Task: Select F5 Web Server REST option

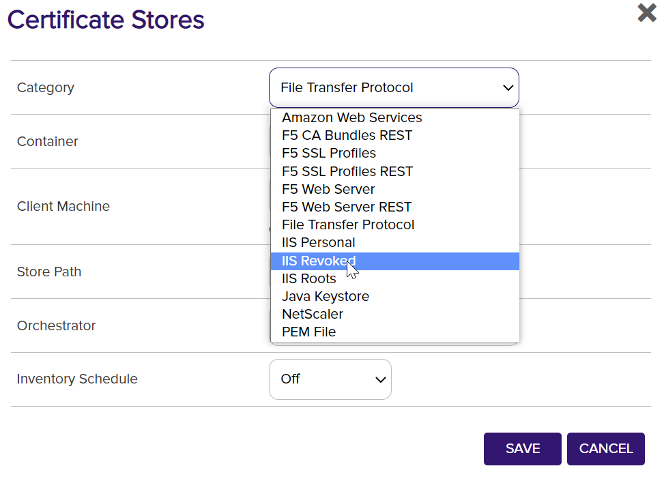Action: 346,207
